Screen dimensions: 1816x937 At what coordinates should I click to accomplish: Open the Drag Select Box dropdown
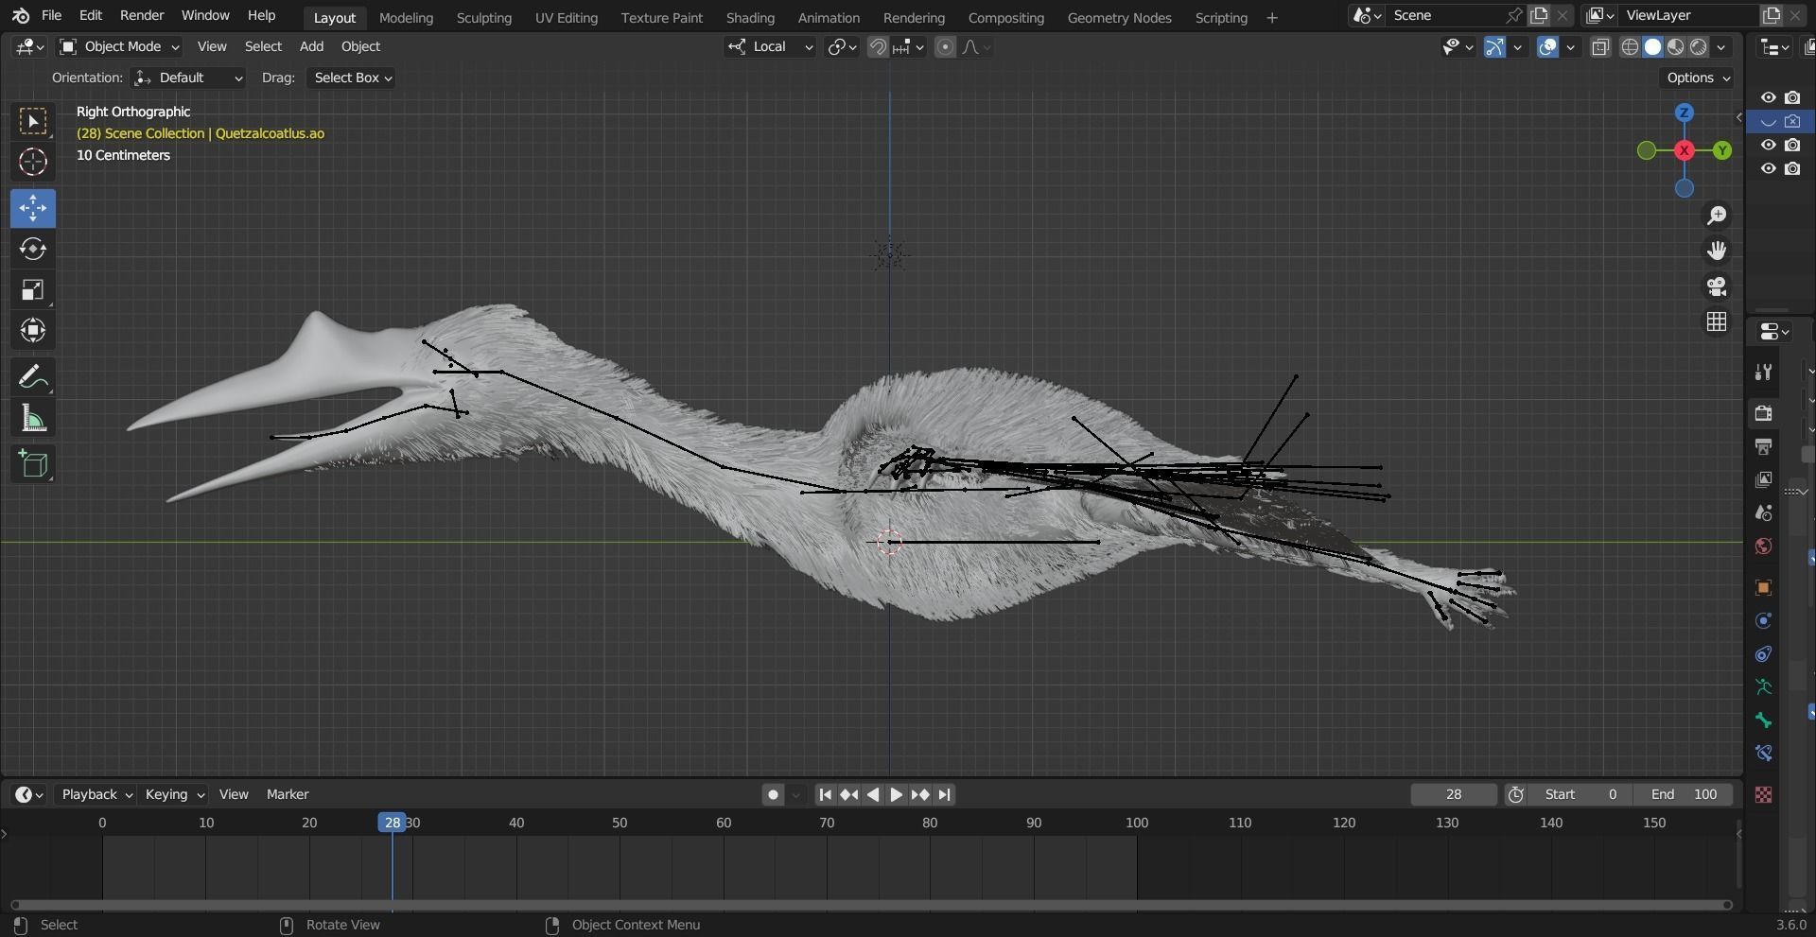pos(351,78)
